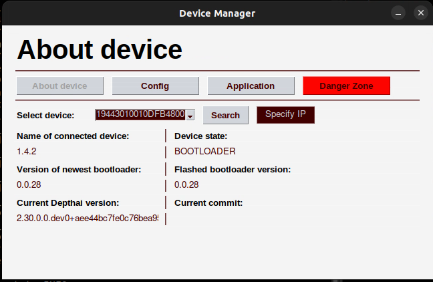The image size is (433, 282).
Task: Switch to the About device tab
Action: click(60, 86)
